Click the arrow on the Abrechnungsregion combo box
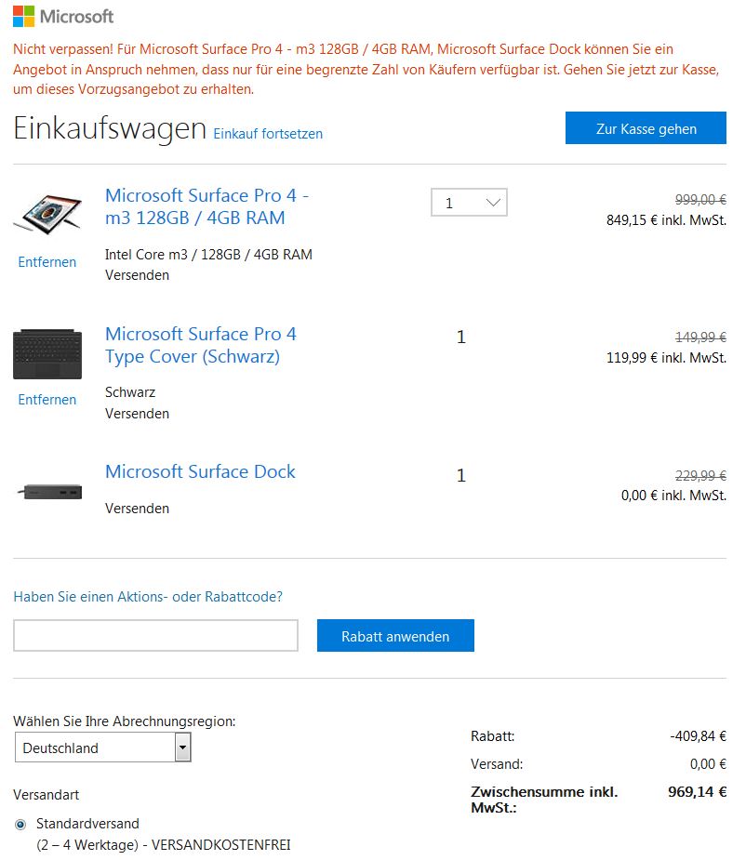746x860 pixels. (x=183, y=748)
